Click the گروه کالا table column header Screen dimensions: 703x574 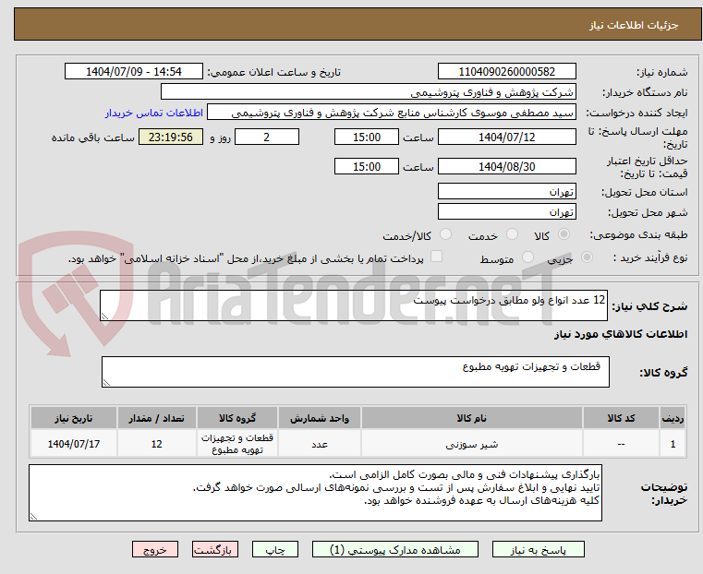[237, 418]
